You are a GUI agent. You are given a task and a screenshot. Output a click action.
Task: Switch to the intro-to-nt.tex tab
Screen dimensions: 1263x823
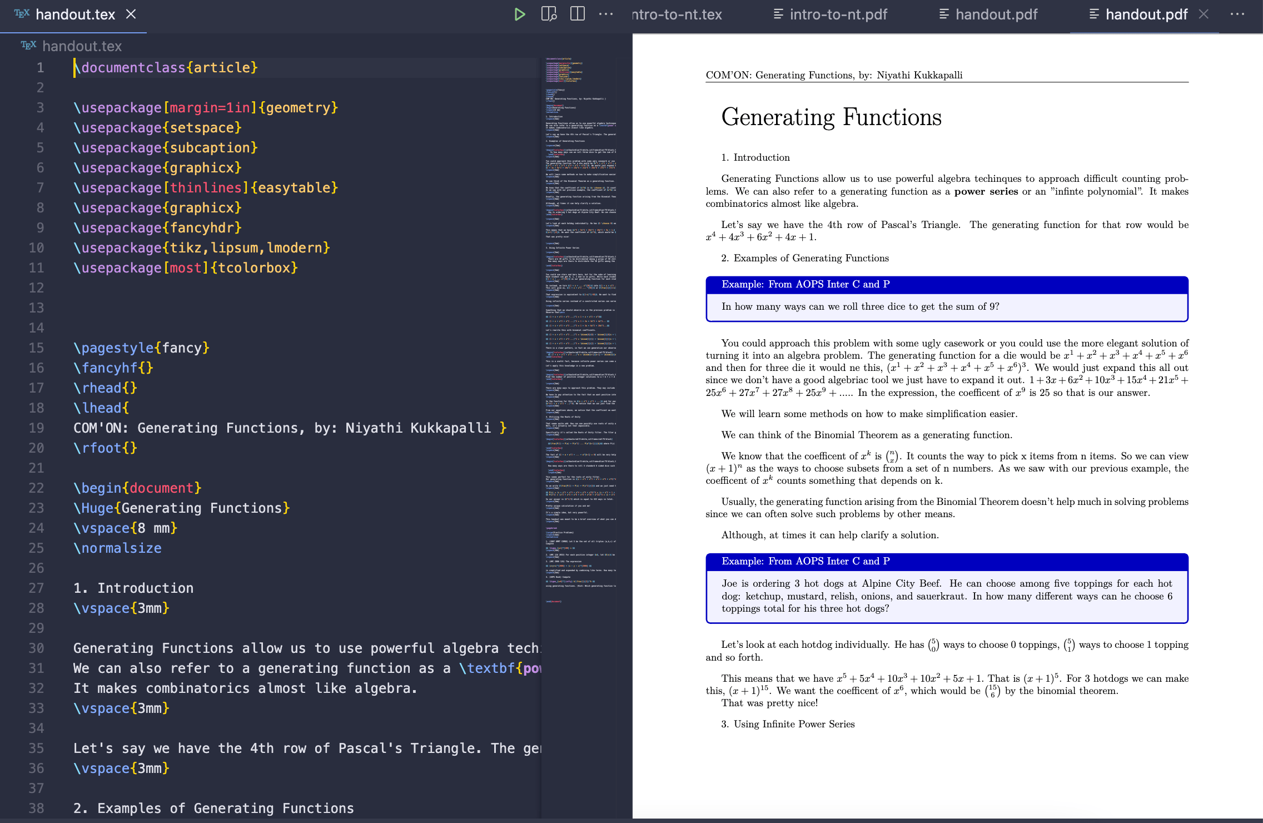tap(677, 14)
